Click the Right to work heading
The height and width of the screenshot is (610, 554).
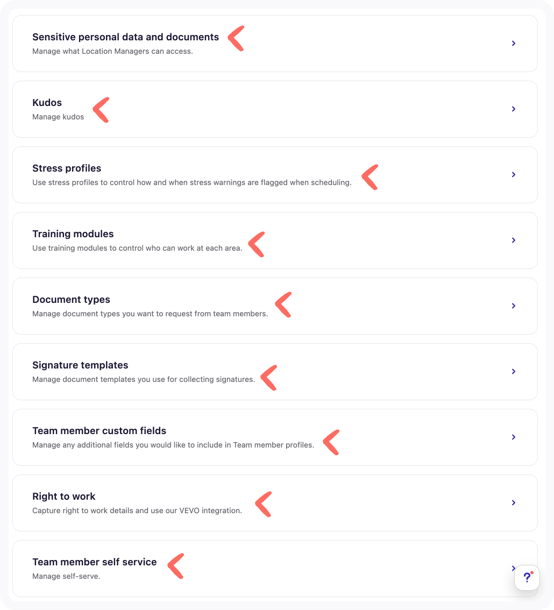[63, 496]
